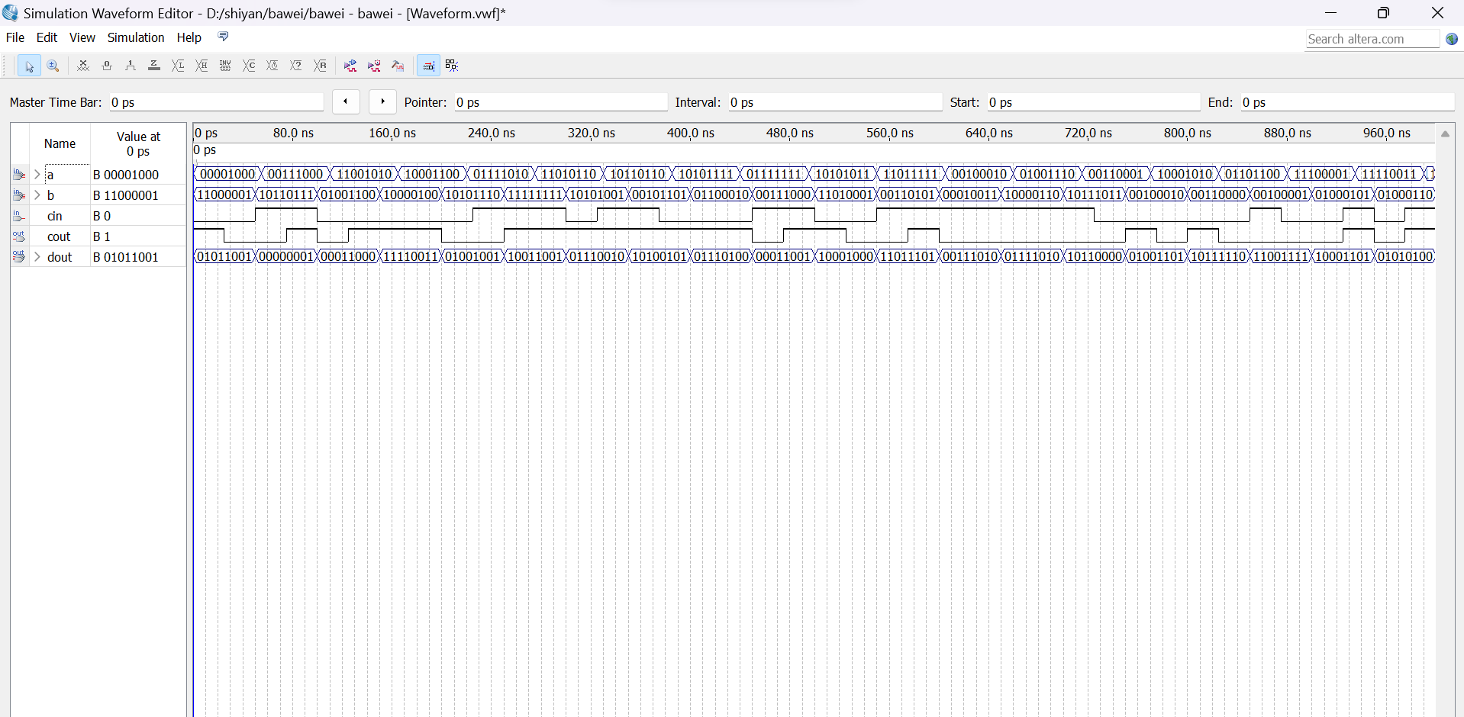
Task: Select the cin signal row
Action: click(98, 216)
